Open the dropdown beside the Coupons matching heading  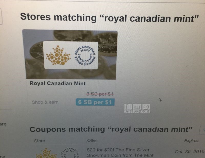click(x=202, y=130)
